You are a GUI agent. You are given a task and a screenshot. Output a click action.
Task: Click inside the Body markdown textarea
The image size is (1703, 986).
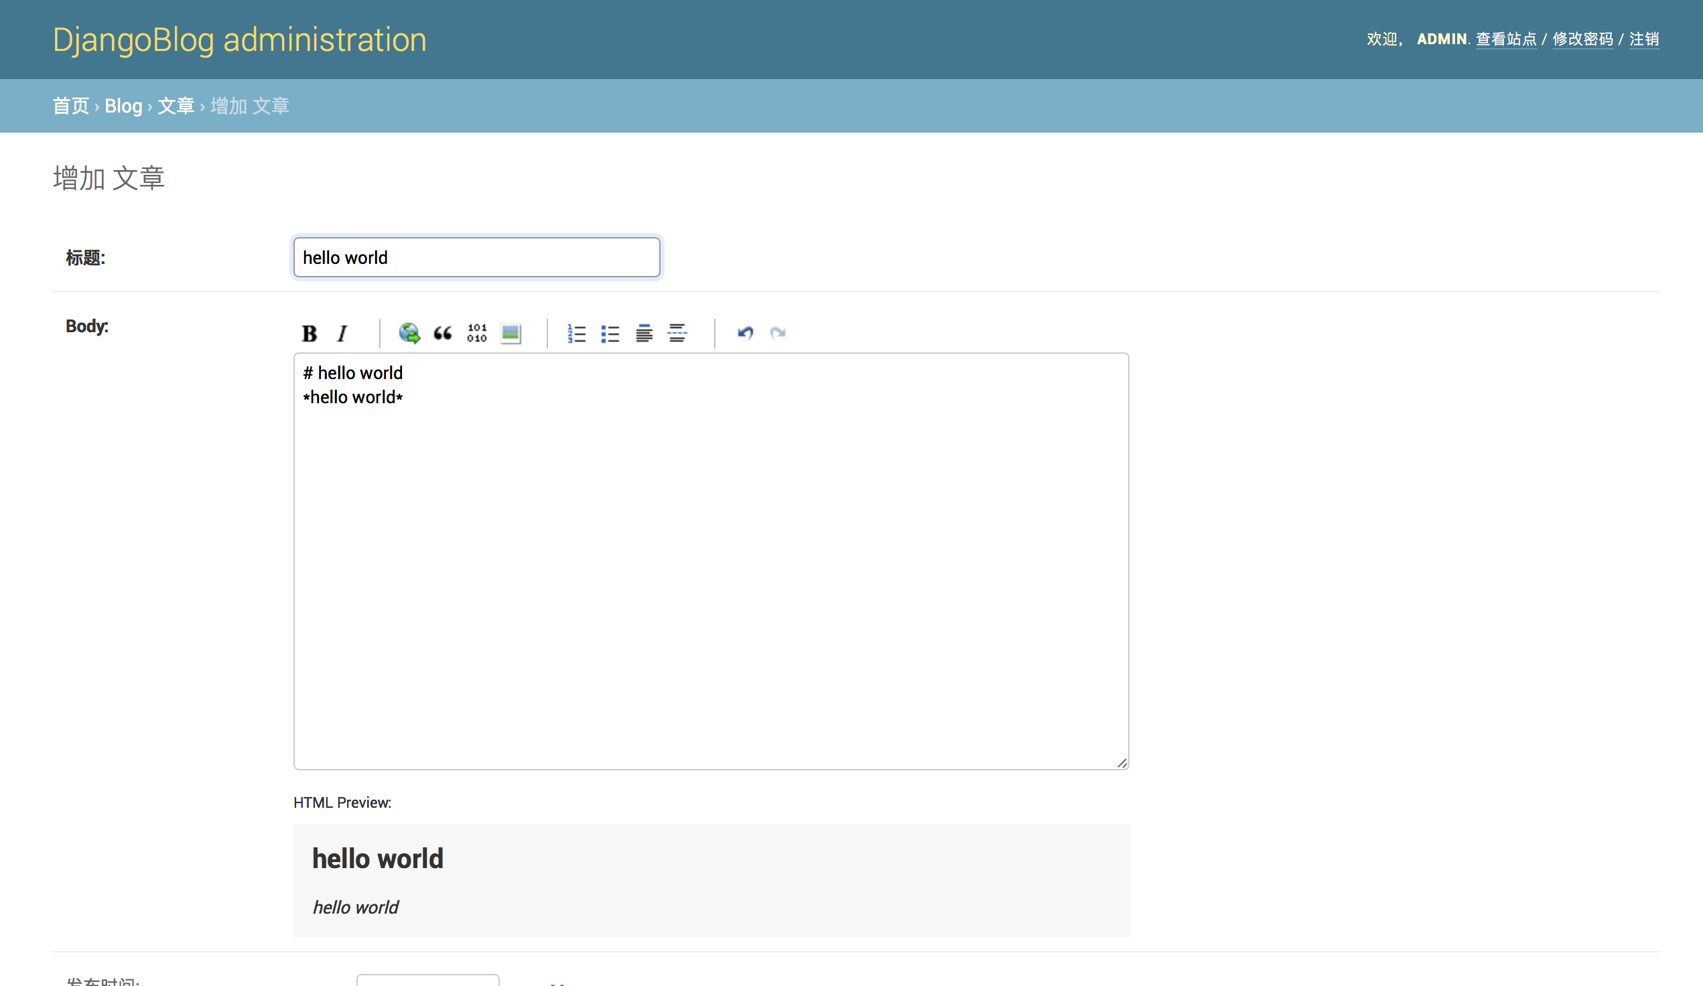pyautogui.click(x=711, y=561)
